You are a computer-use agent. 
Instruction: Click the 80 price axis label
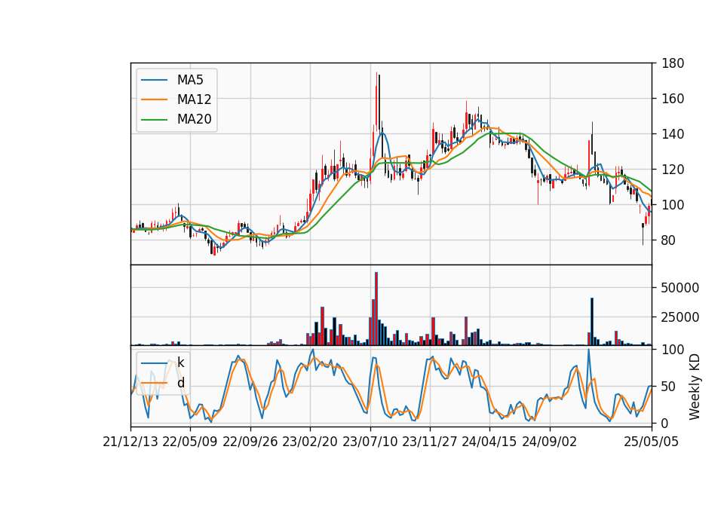[x=669, y=240]
